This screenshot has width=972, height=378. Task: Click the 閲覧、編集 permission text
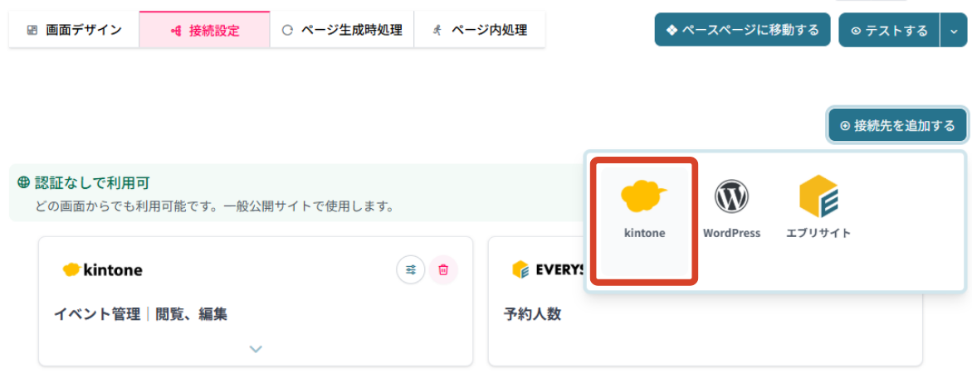click(192, 314)
